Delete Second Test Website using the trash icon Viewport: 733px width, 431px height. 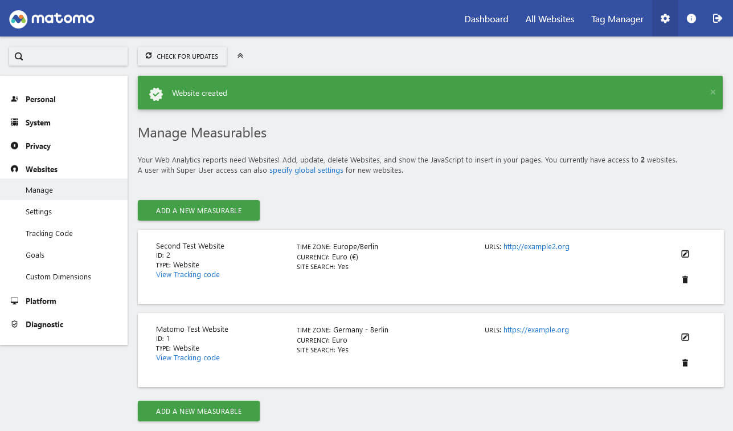[685, 279]
